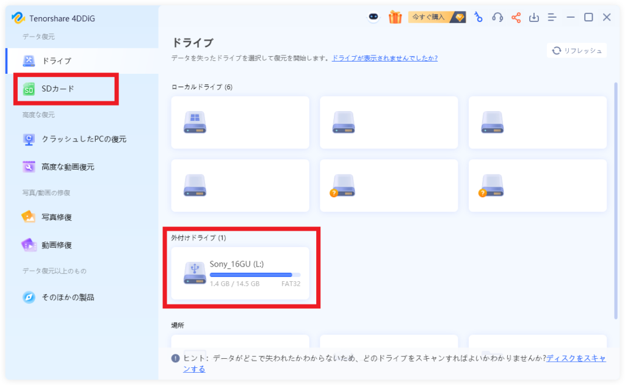The width and height of the screenshot is (625, 385).
Task: Click the USB drive icon for Sony_16GU
Action: coord(195,273)
